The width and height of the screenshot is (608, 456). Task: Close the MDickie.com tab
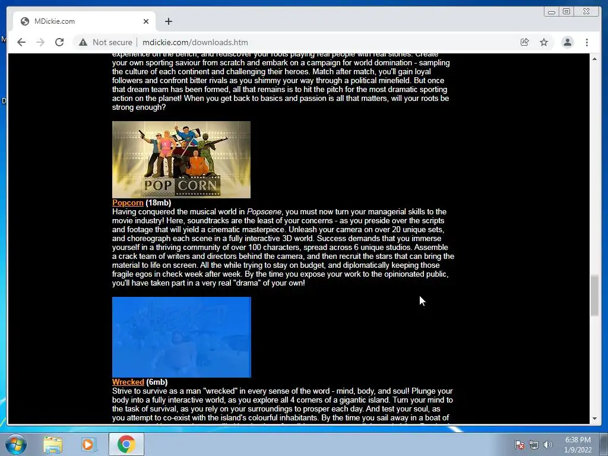[146, 21]
